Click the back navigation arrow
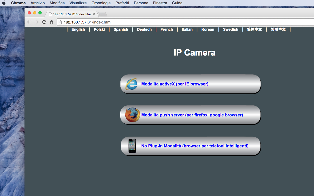Screen dimensions: 314x196 29,22
